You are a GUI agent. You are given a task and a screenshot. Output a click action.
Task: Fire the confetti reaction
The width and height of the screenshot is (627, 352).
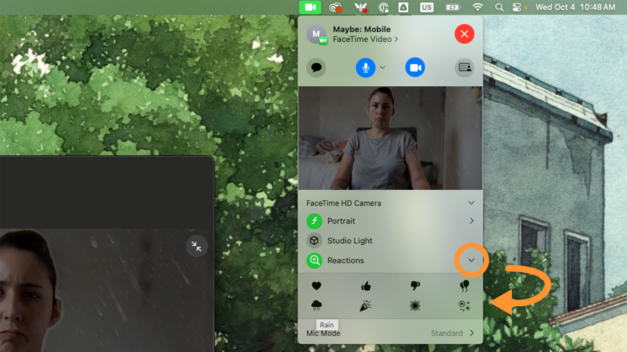click(x=366, y=305)
